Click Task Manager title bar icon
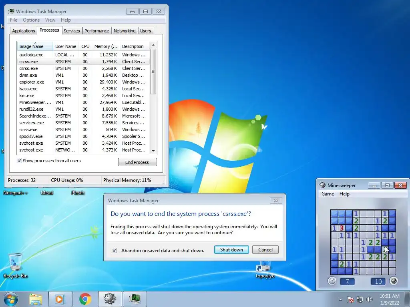This screenshot has height=307, width=410. pos(11,11)
